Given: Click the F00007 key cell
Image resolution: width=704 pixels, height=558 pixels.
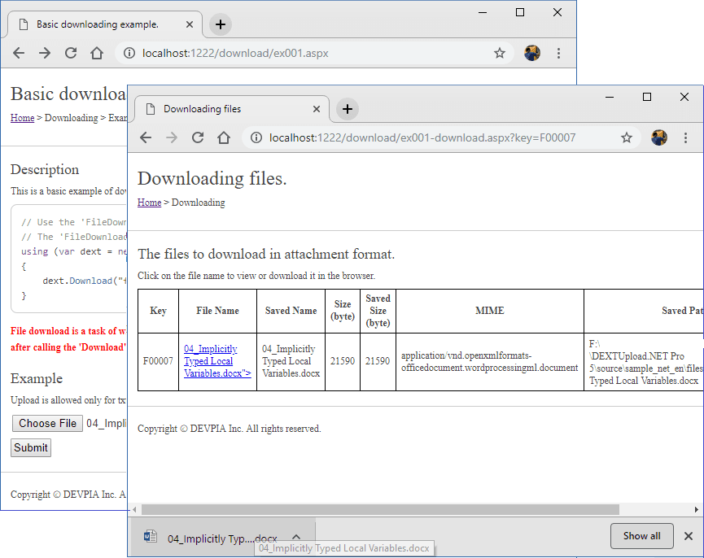Looking at the screenshot, I should tap(158, 361).
